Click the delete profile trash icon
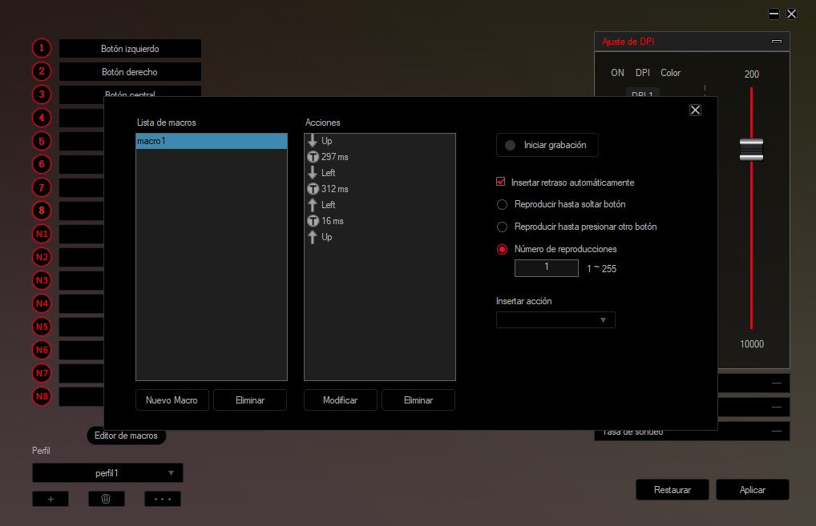The width and height of the screenshot is (816, 526). point(106,499)
